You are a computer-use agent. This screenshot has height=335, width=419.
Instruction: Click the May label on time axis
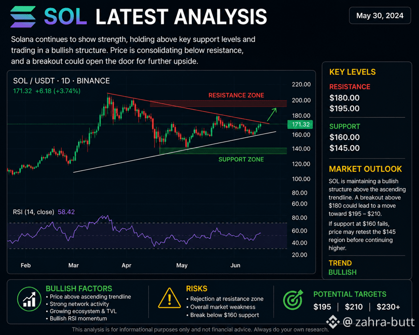[x=182, y=265]
